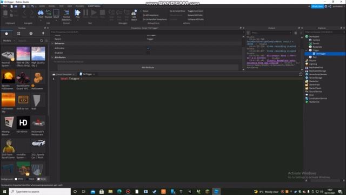Select Lighting service in Explorer
The image size is (346, 195).
pos(313,64)
